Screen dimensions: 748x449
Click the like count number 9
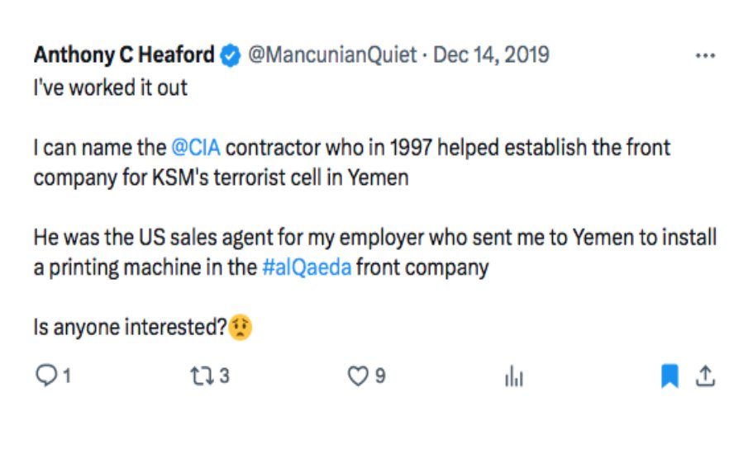pyautogui.click(x=380, y=376)
